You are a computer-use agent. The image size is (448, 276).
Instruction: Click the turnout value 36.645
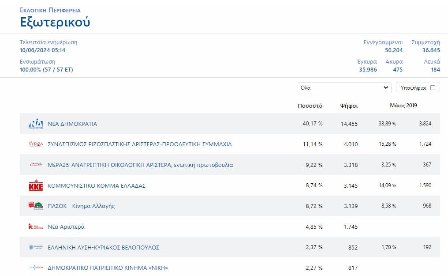tap(431, 50)
